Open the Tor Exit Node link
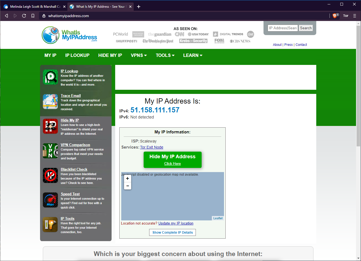Image resolution: width=361 pixels, height=261 pixels. 152,147
